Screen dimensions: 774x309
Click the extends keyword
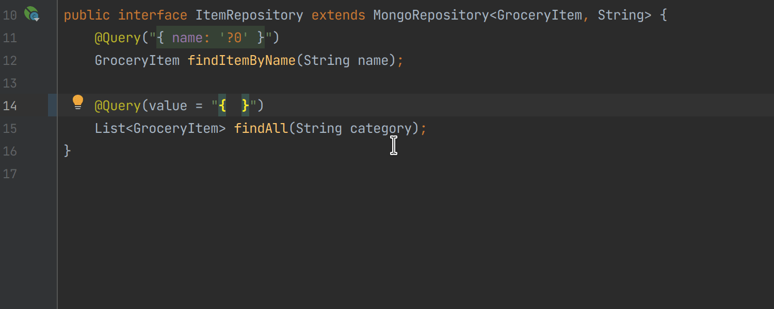(x=338, y=15)
